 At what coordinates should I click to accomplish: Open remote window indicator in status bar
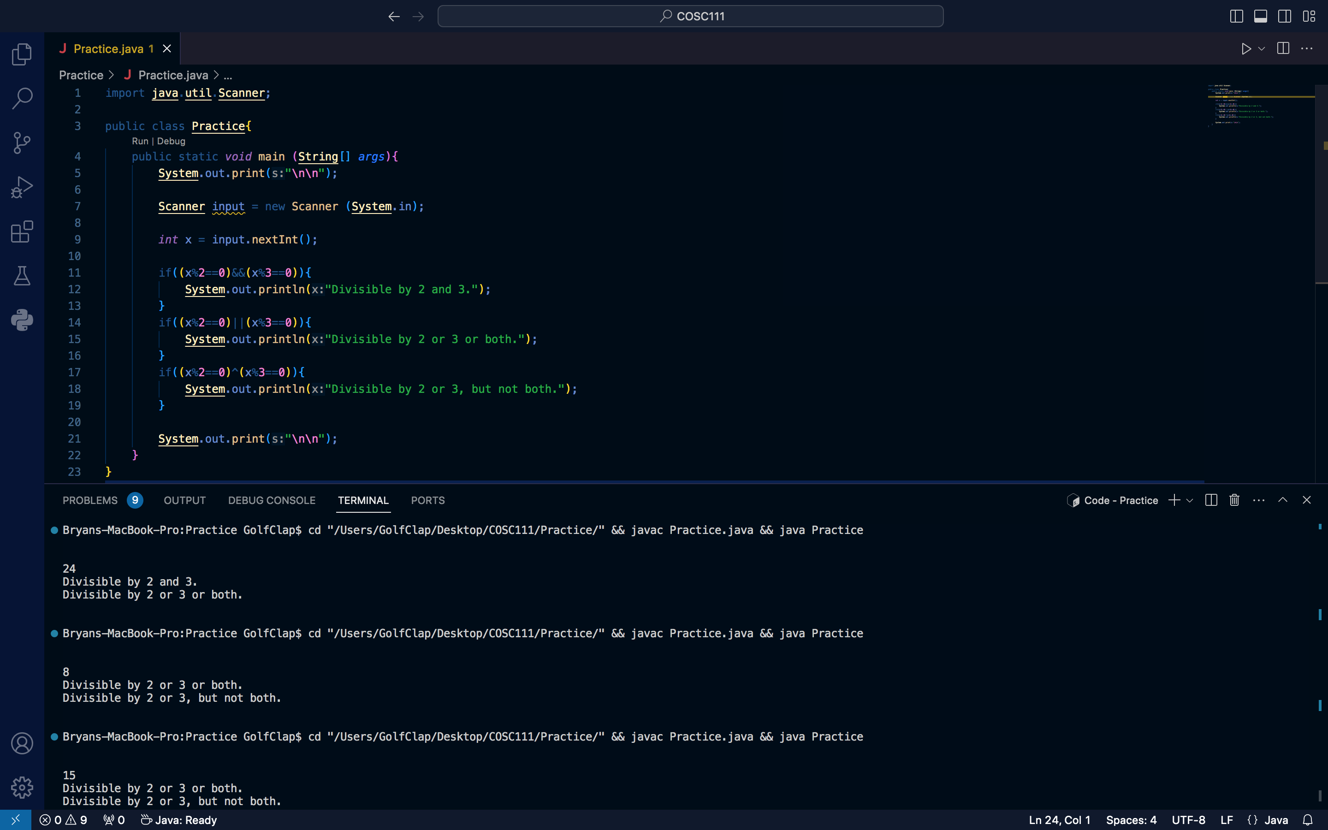click(15, 820)
